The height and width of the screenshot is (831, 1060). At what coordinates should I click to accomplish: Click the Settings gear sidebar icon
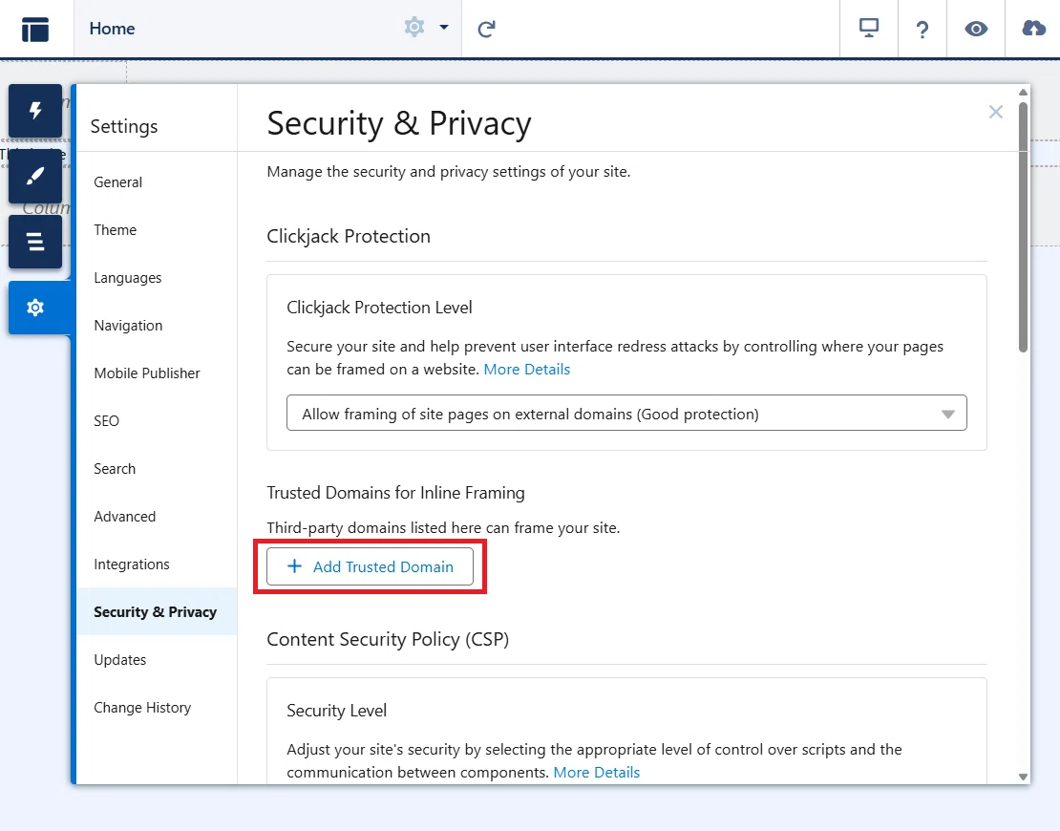point(35,308)
